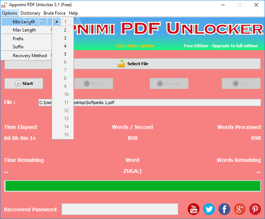
Task: Set min length to 12
Action: [x=63, y=111]
